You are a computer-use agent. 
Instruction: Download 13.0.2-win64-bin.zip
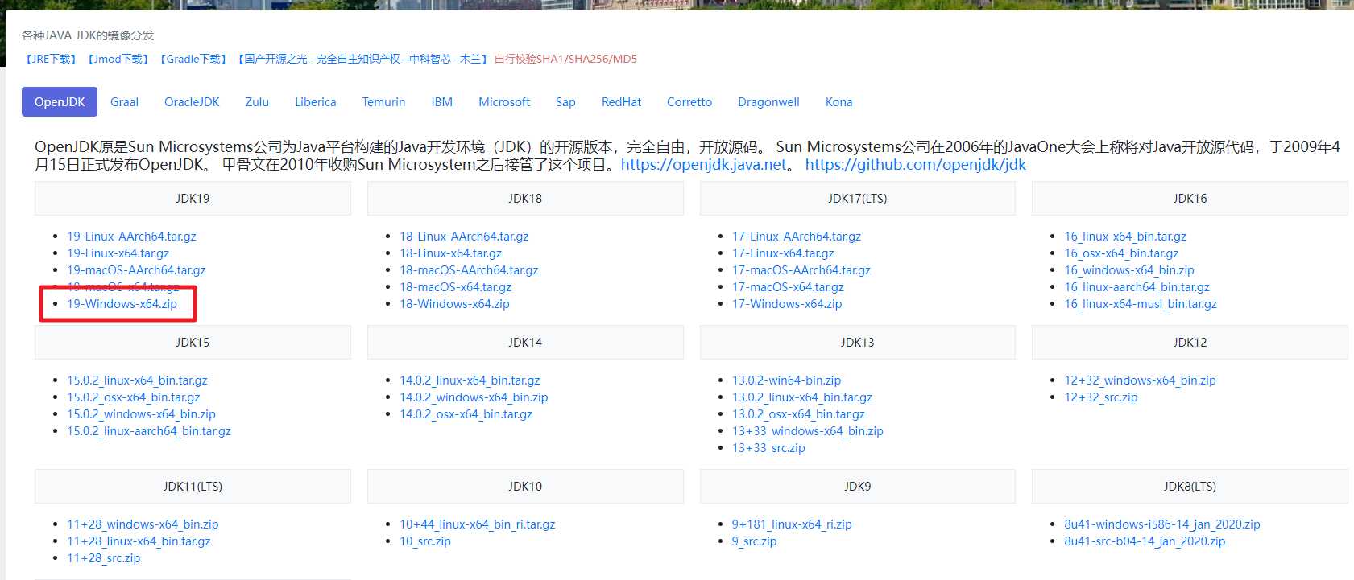[786, 380]
